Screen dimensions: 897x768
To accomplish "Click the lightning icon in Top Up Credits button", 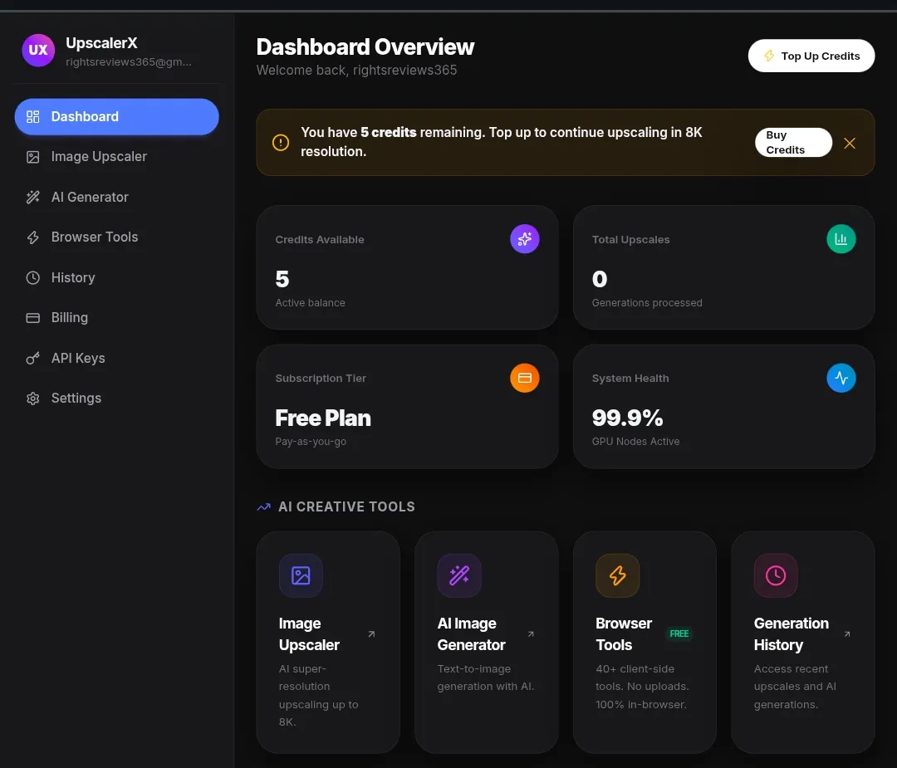I will pos(769,56).
